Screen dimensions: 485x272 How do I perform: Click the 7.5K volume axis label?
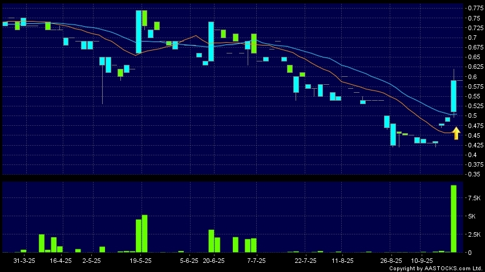click(x=475, y=198)
